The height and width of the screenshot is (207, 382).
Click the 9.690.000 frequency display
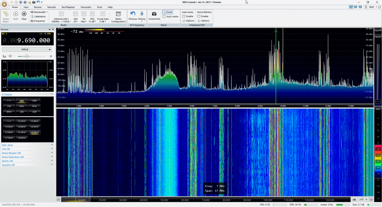[34, 40]
